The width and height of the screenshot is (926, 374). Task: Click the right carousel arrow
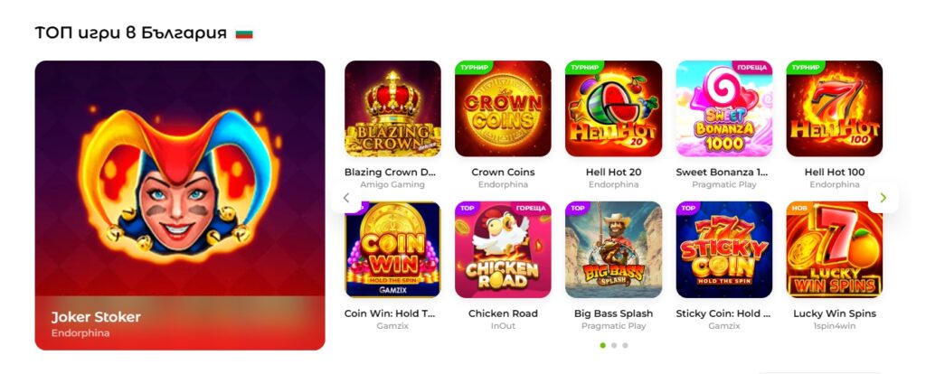[883, 198]
